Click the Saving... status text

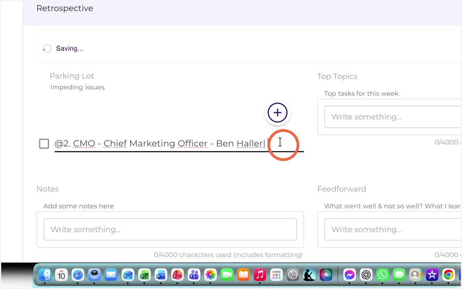(70, 49)
